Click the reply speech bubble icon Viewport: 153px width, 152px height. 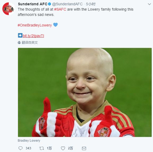click(20, 148)
